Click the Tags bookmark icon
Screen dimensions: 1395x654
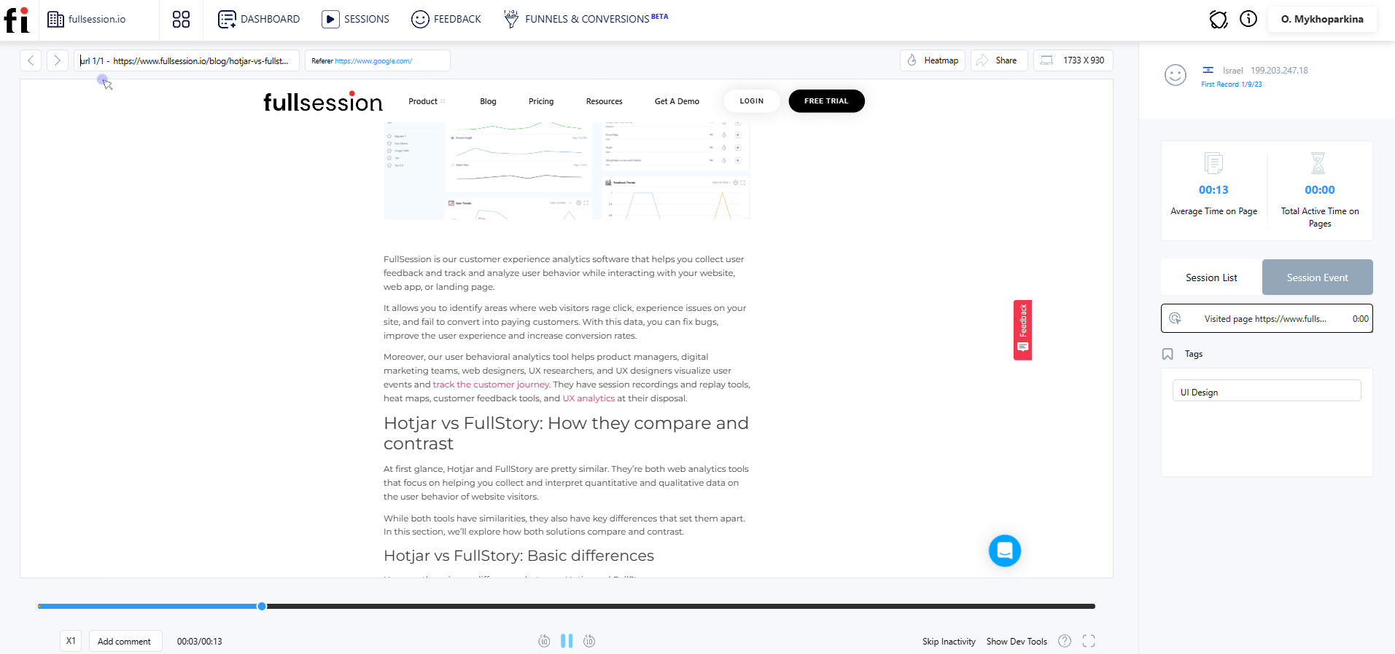1167,354
